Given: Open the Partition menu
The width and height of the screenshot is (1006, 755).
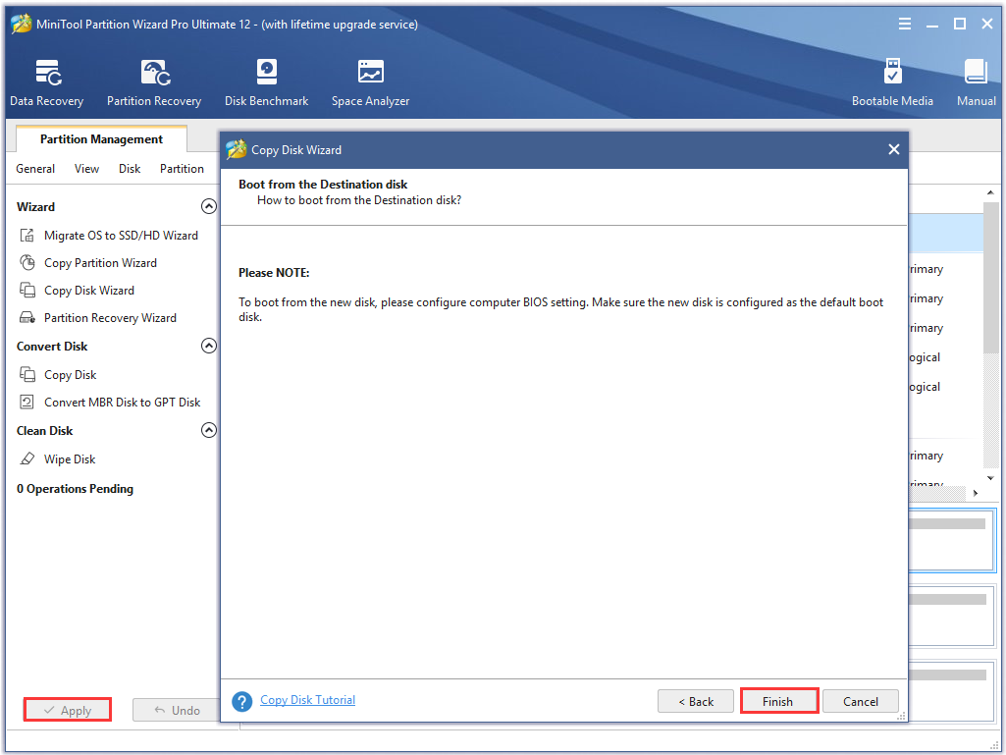Looking at the screenshot, I should [x=182, y=168].
